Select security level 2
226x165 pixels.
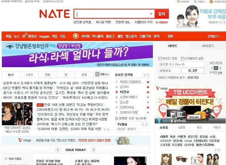coord(216,68)
